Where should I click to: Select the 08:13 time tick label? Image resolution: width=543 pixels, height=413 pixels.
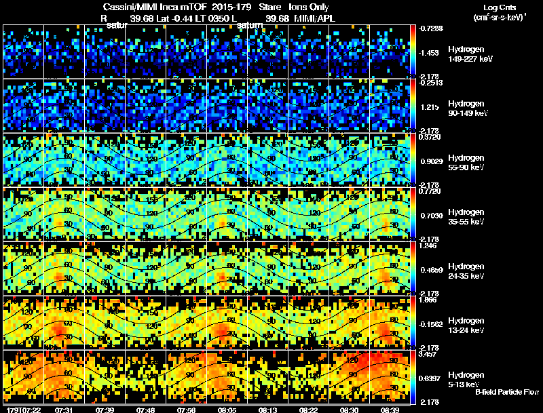coord(267,410)
